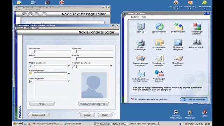The image size is (224, 126).
Task: Open Opties menu in Contacts Editor
Action: pyautogui.click(x=29, y=28)
